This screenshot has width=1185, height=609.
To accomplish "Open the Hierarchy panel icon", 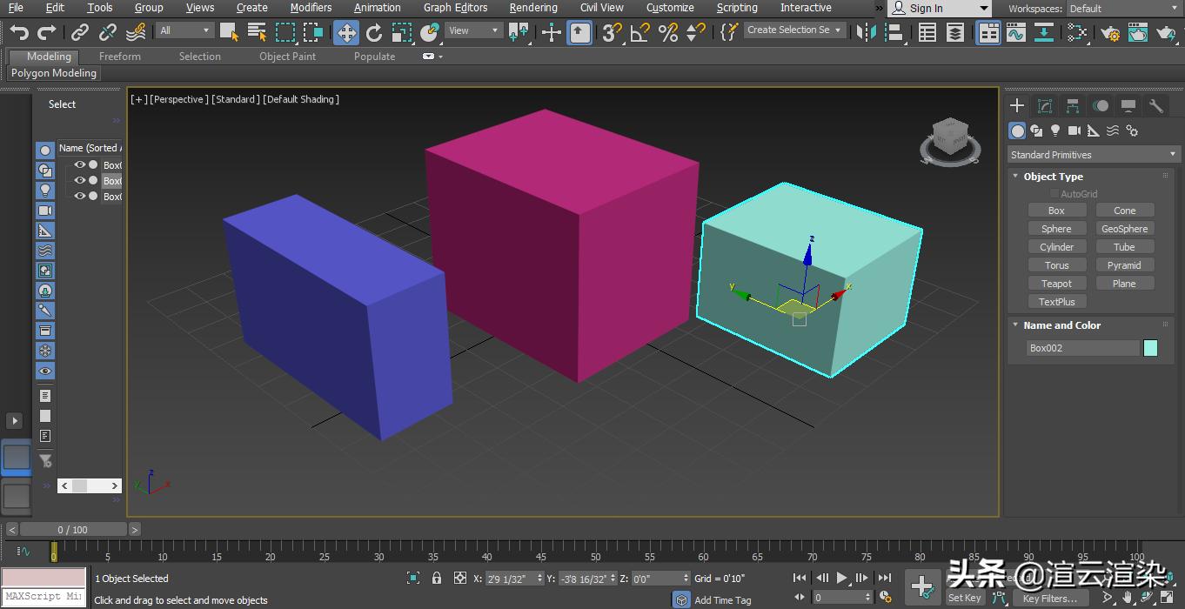I will coord(1072,105).
